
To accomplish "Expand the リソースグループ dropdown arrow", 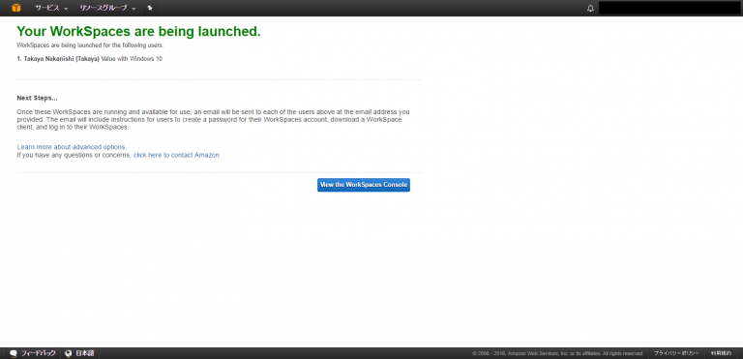I will click(x=134, y=9).
